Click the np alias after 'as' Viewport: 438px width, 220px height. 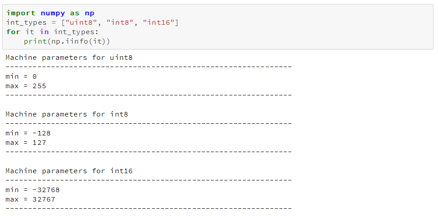89,13
